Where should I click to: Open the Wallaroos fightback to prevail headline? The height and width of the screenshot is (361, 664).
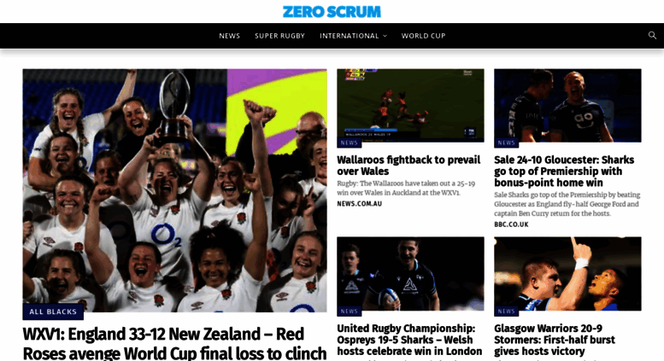[x=408, y=166]
